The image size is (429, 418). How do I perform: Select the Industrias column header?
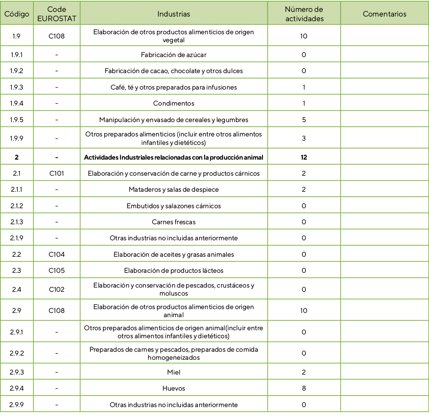click(x=173, y=14)
